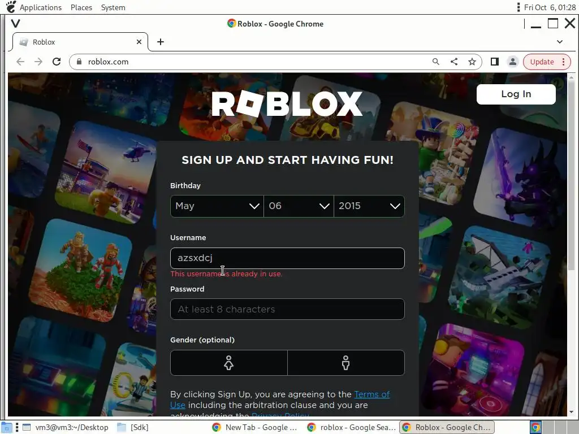The height and width of the screenshot is (434, 579).
Task: Click the Password input field
Action: [x=287, y=309]
